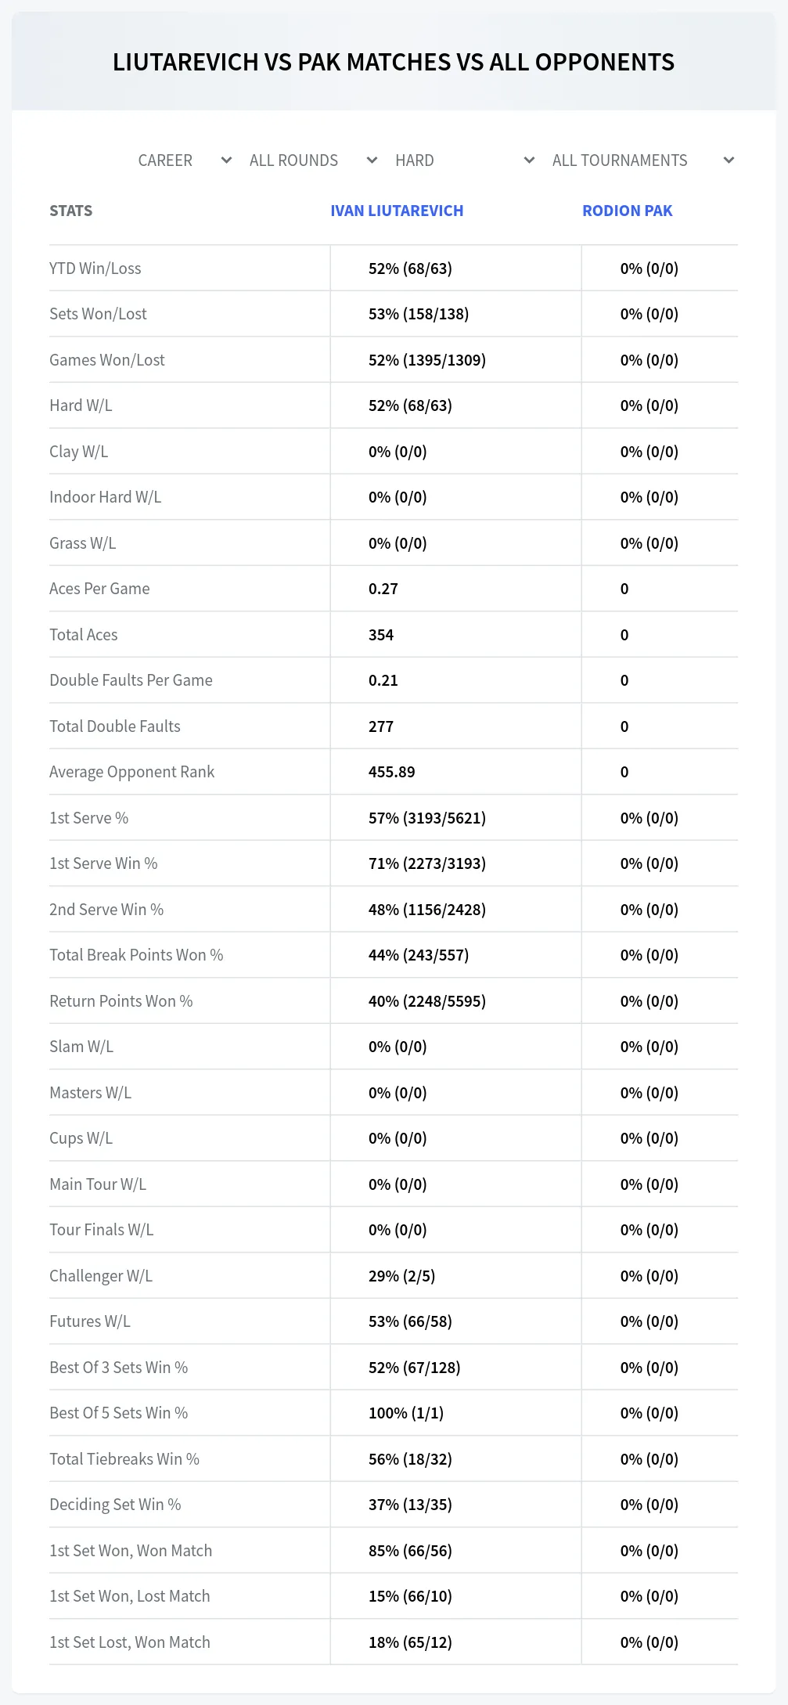The height and width of the screenshot is (1705, 788).
Task: Select the 1st Serve % row label
Action: [89, 818]
